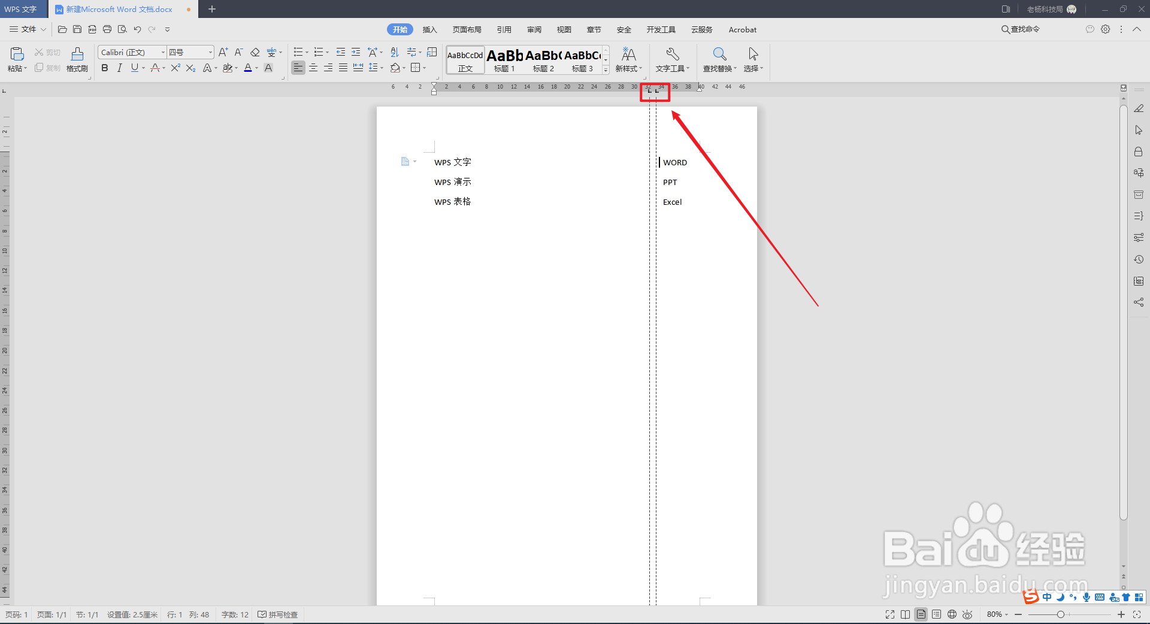The image size is (1150, 624).
Task: Click the increase font size icon
Action: click(x=223, y=52)
